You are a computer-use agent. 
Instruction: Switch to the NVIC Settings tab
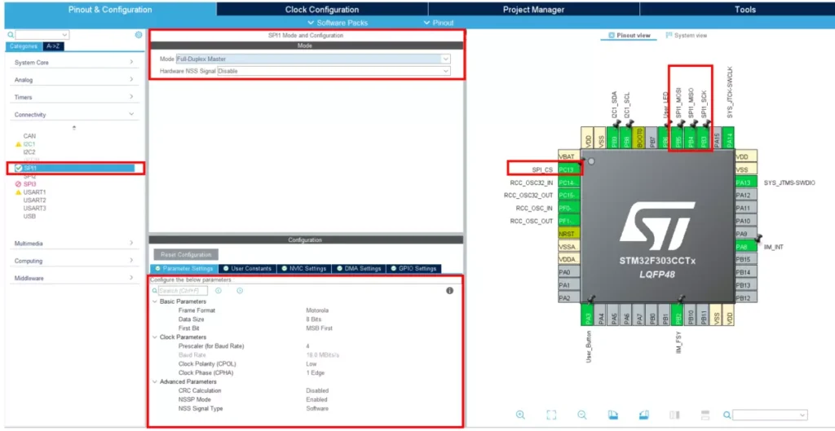pos(306,268)
